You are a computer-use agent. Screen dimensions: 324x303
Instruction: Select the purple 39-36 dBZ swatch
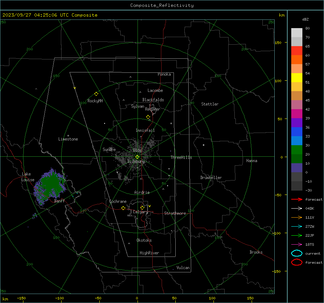tap(297, 122)
